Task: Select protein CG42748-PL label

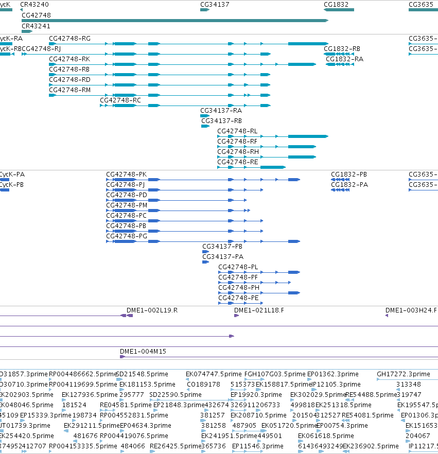Action: click(238, 267)
